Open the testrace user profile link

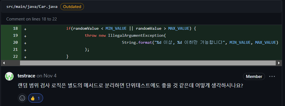[26, 76]
